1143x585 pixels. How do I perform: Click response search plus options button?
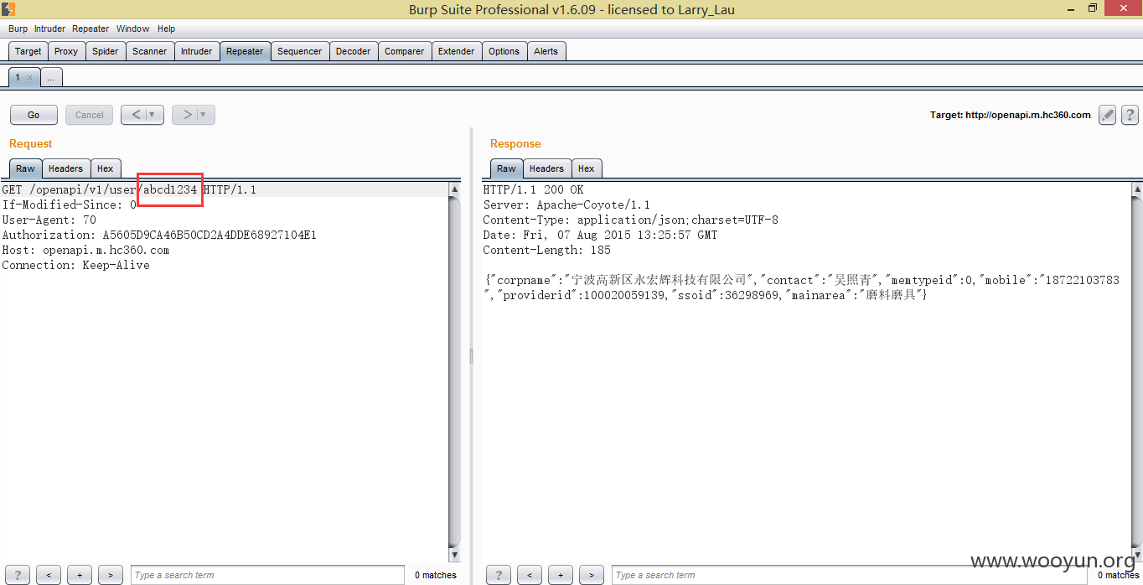point(560,575)
